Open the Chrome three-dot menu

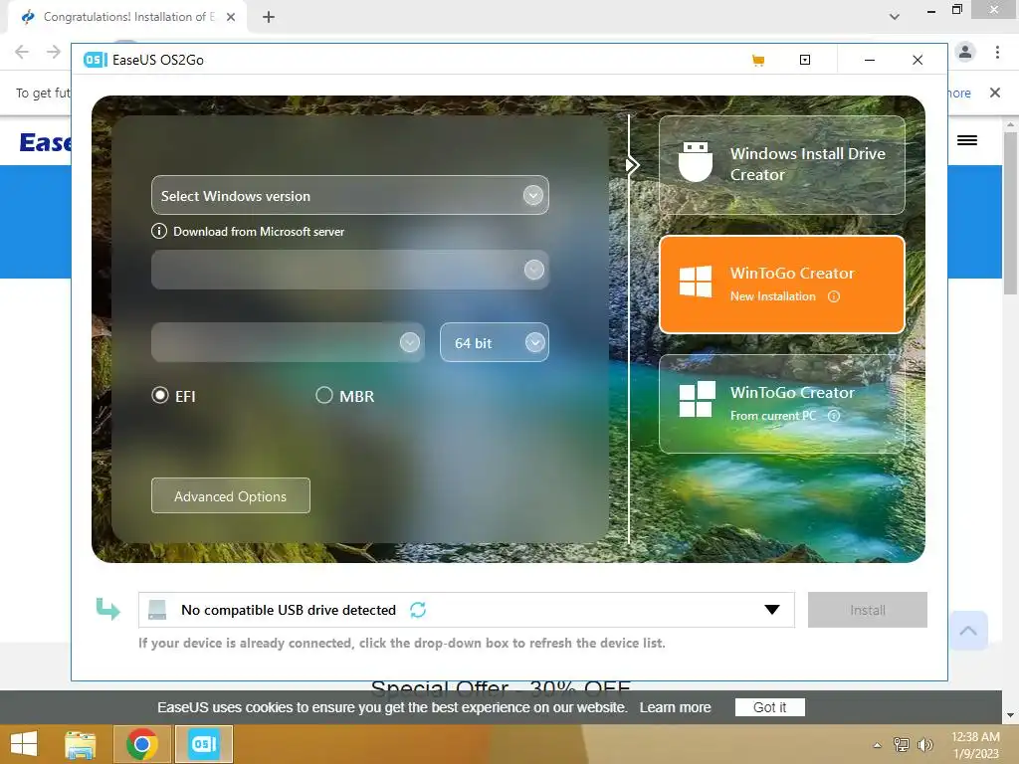point(997,52)
